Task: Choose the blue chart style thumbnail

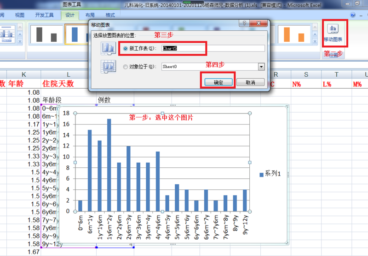Action: [77, 34]
